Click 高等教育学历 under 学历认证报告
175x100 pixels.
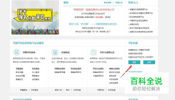(98, 72)
